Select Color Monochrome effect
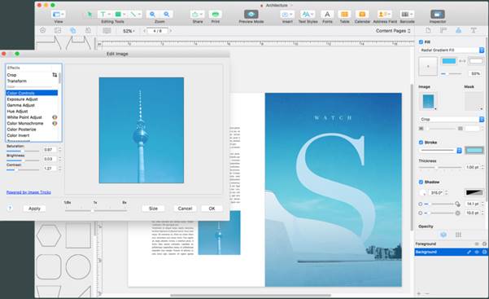Viewport: 489px width, 299px height. click(x=32, y=123)
